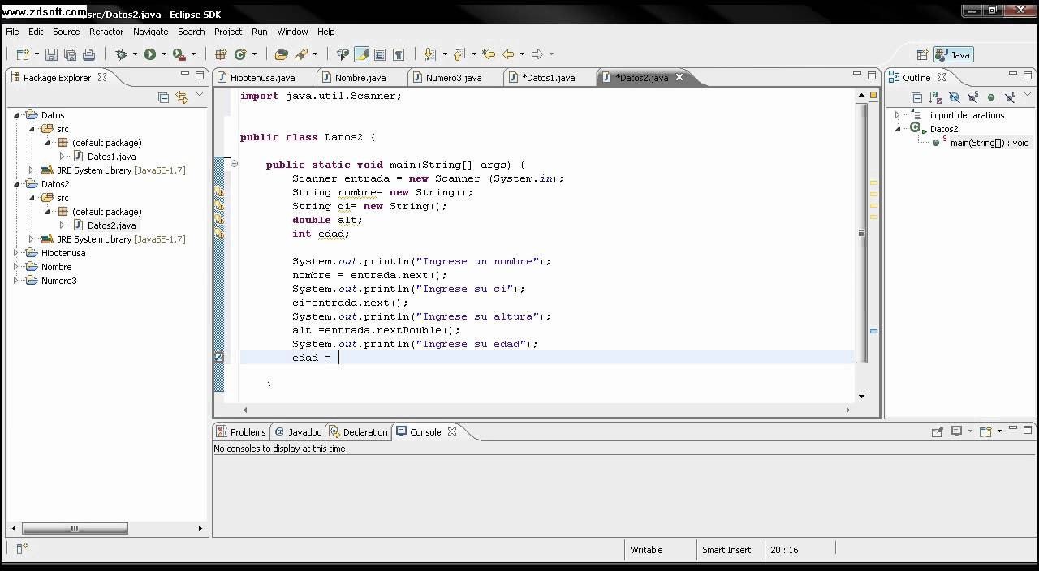
Task: Select Datos2.java in Package Explorer
Action: (111, 225)
